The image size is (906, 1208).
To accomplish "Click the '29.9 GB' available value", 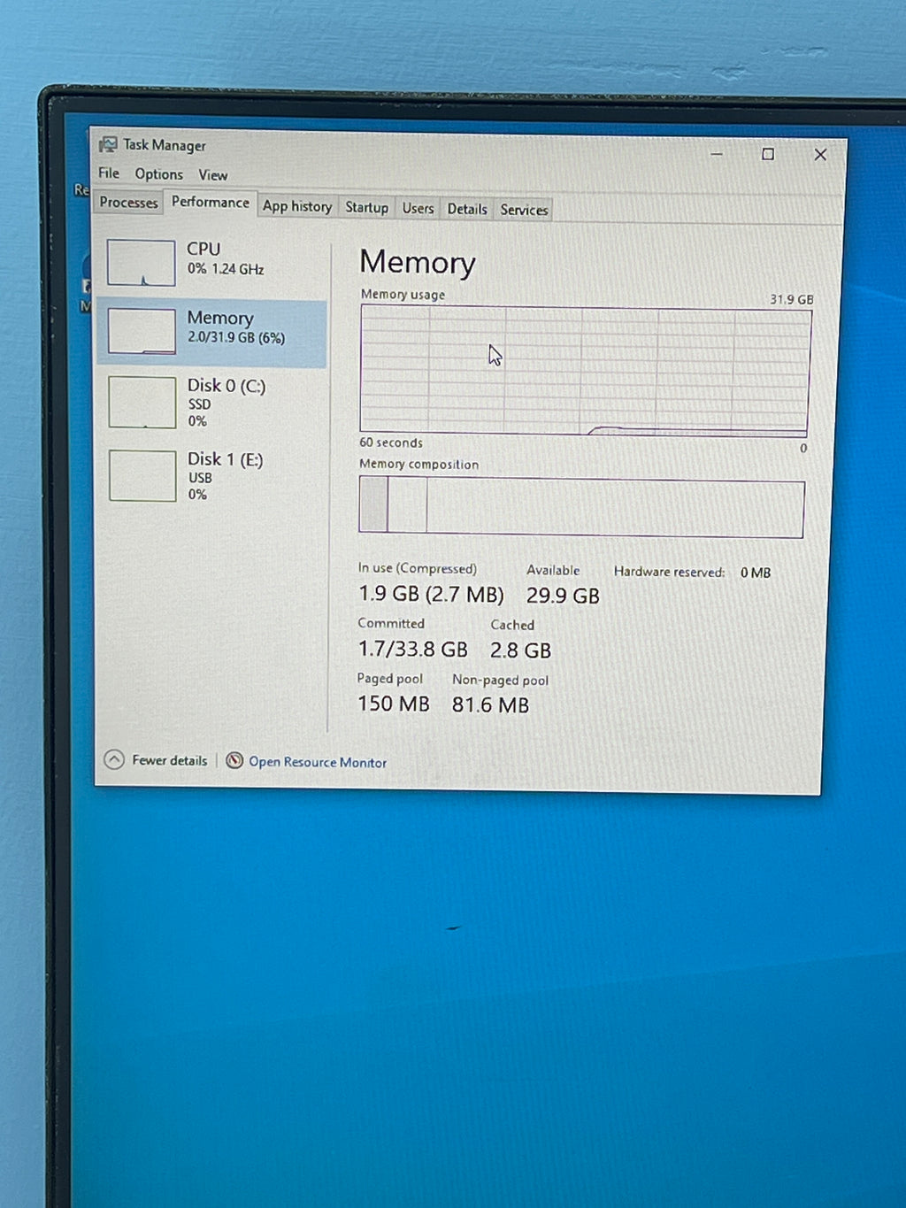I will (x=563, y=596).
